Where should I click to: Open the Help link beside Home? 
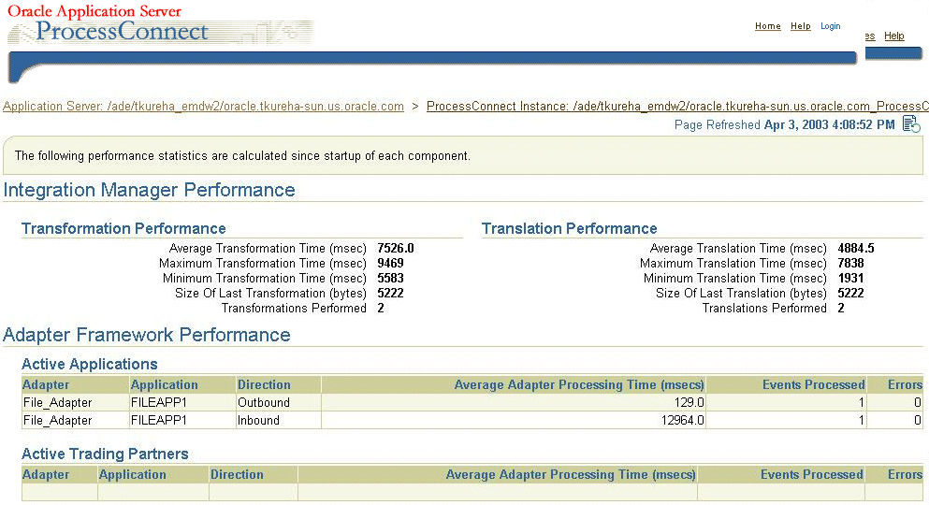point(801,26)
